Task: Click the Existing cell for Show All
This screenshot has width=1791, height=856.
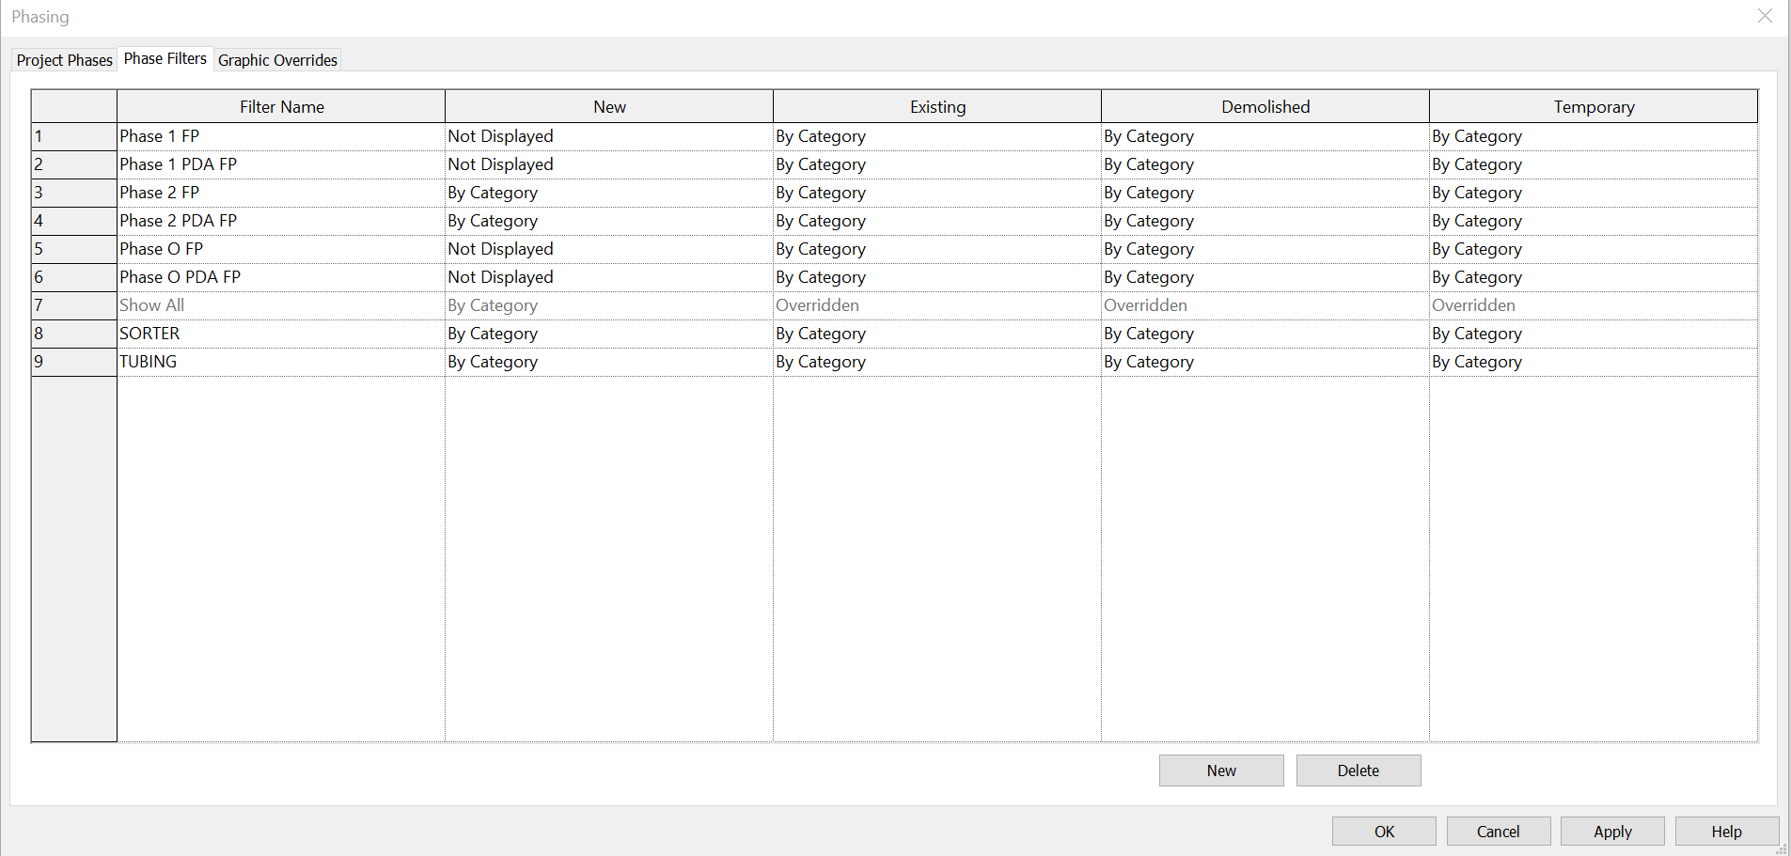Action: click(x=937, y=305)
